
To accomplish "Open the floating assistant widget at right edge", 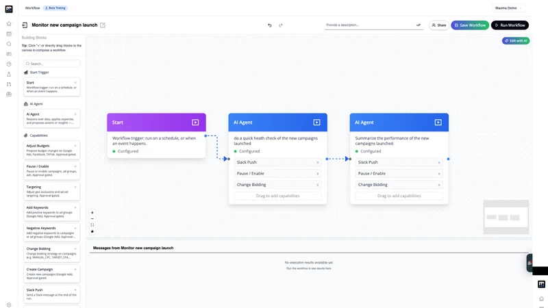I will point(530,263).
